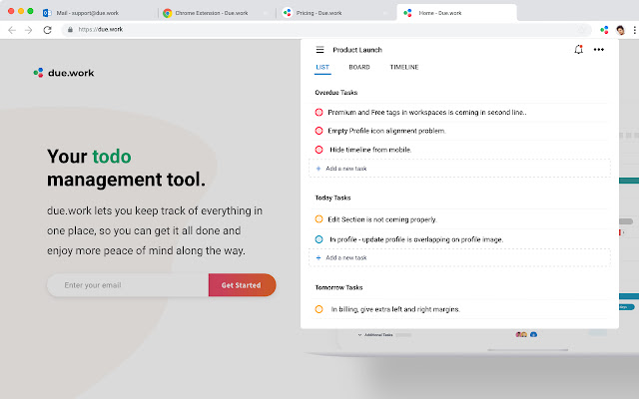
Task: Click the Product Launch project title
Action: [357, 50]
